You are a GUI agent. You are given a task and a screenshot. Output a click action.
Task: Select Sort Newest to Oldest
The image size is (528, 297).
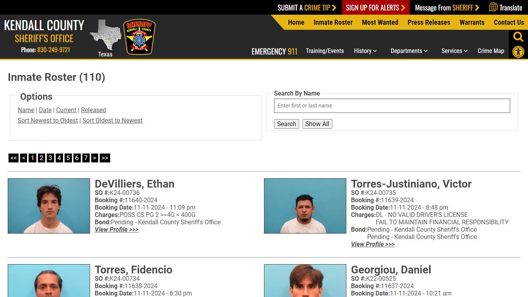48,120
